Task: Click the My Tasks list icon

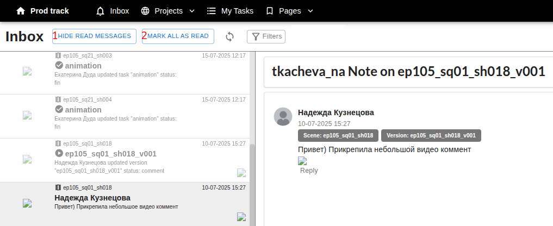Action: [212, 11]
